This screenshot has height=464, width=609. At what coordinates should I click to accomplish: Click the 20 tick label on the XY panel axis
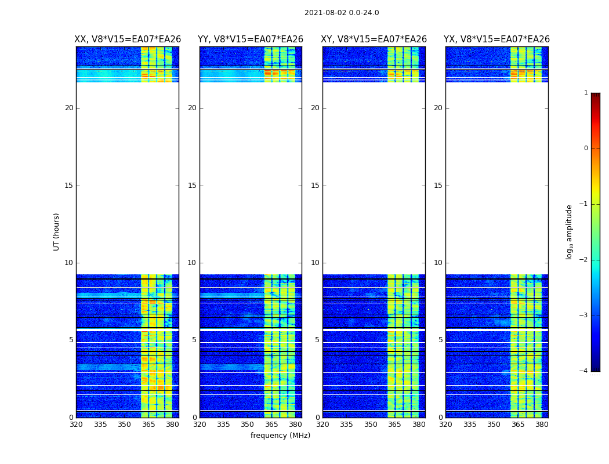[x=315, y=108]
